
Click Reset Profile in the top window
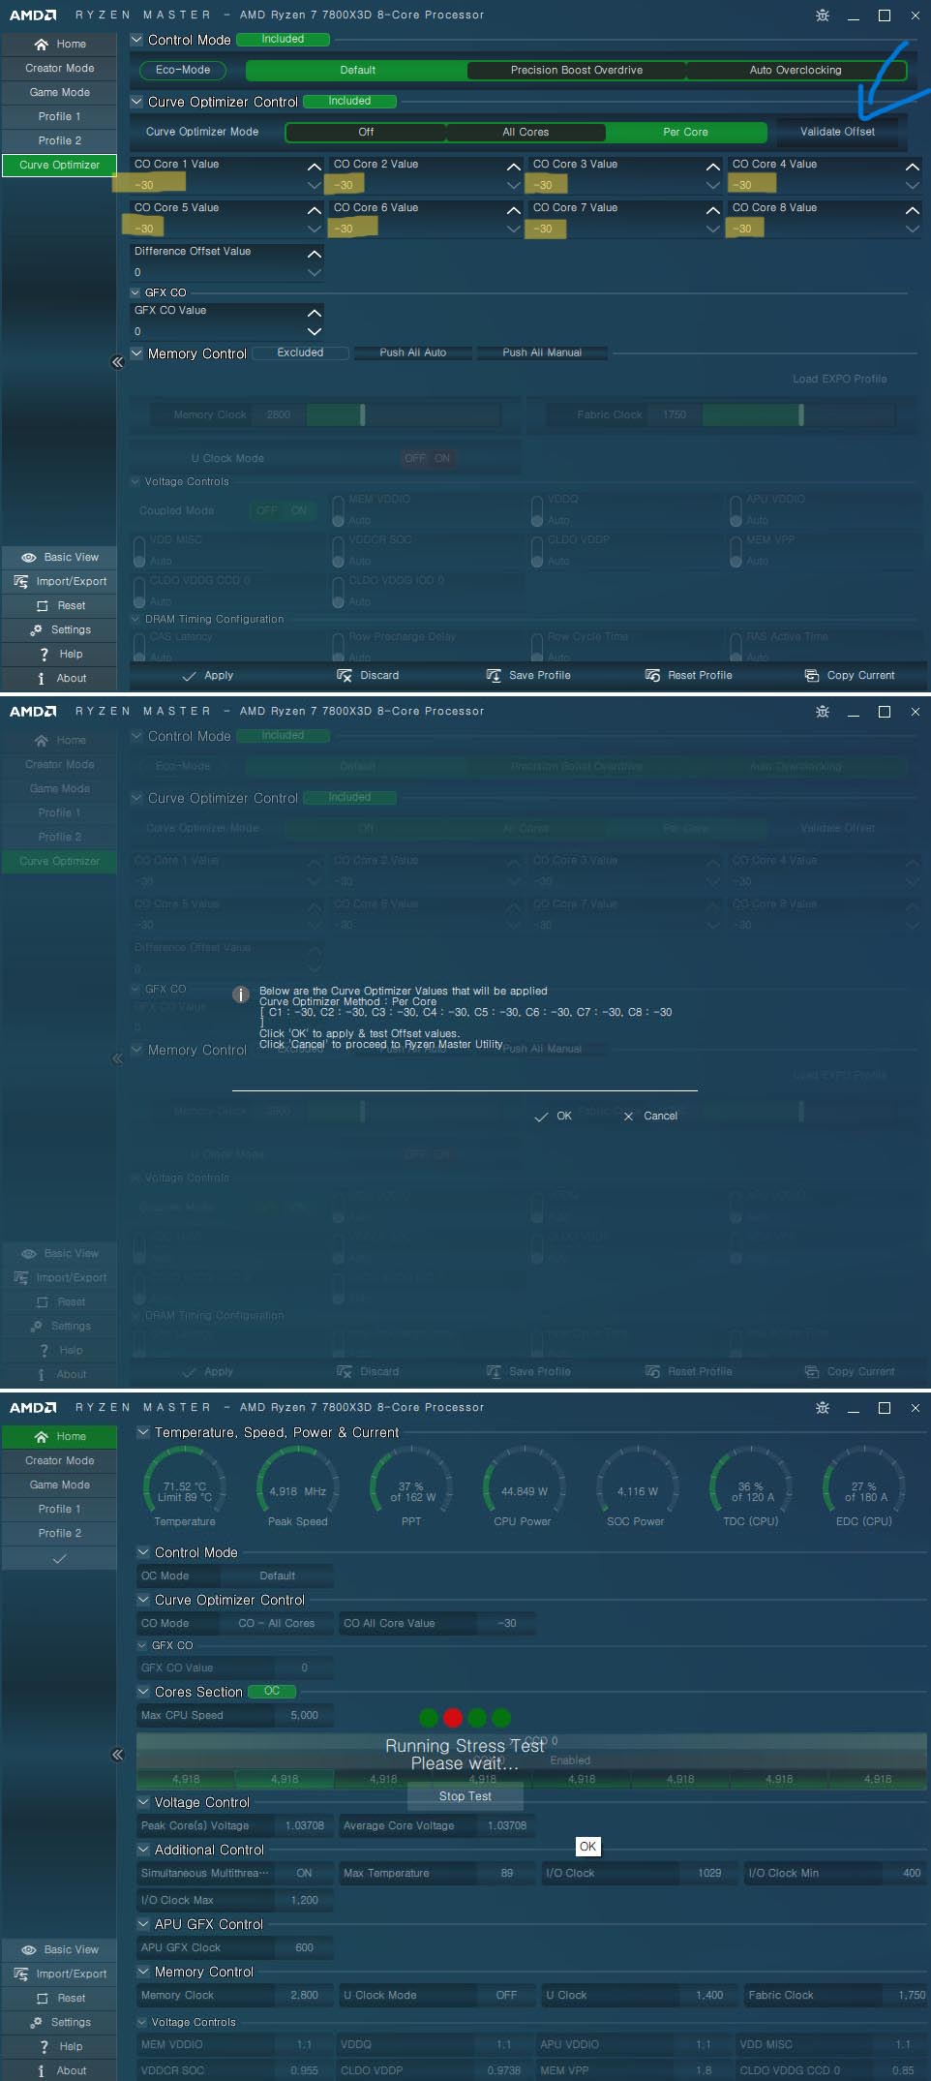point(689,675)
